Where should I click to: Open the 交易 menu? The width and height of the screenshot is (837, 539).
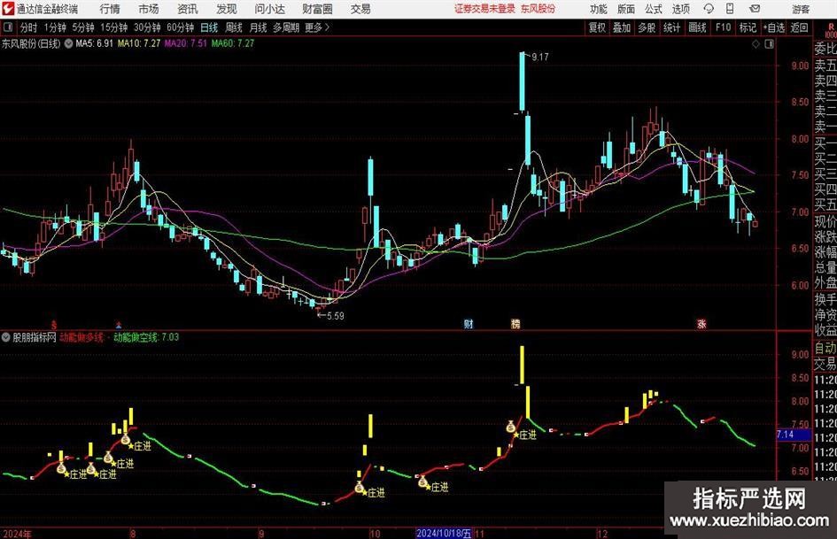(x=360, y=9)
